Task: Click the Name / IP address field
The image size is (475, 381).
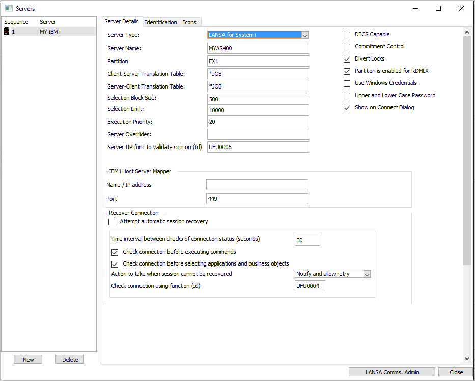Action: [x=257, y=185]
